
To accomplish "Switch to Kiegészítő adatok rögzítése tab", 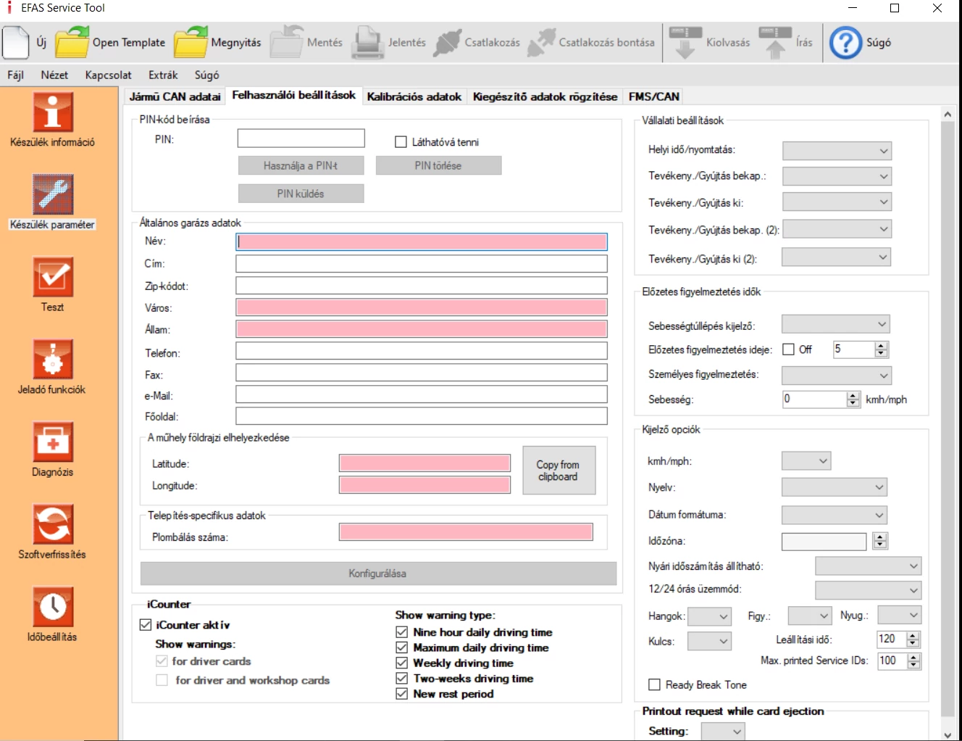I will pos(545,96).
